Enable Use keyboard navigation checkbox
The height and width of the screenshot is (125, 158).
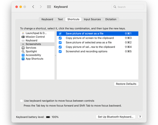point(22,101)
